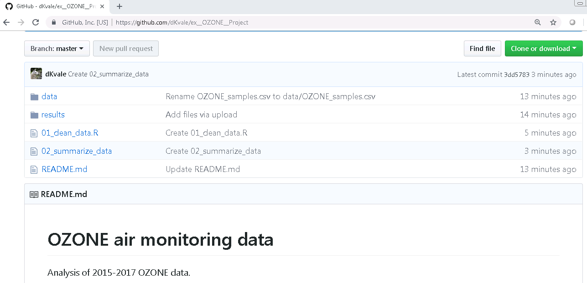Expand the Clone or download dropdown
The width and height of the screenshot is (587, 283).
point(544,49)
